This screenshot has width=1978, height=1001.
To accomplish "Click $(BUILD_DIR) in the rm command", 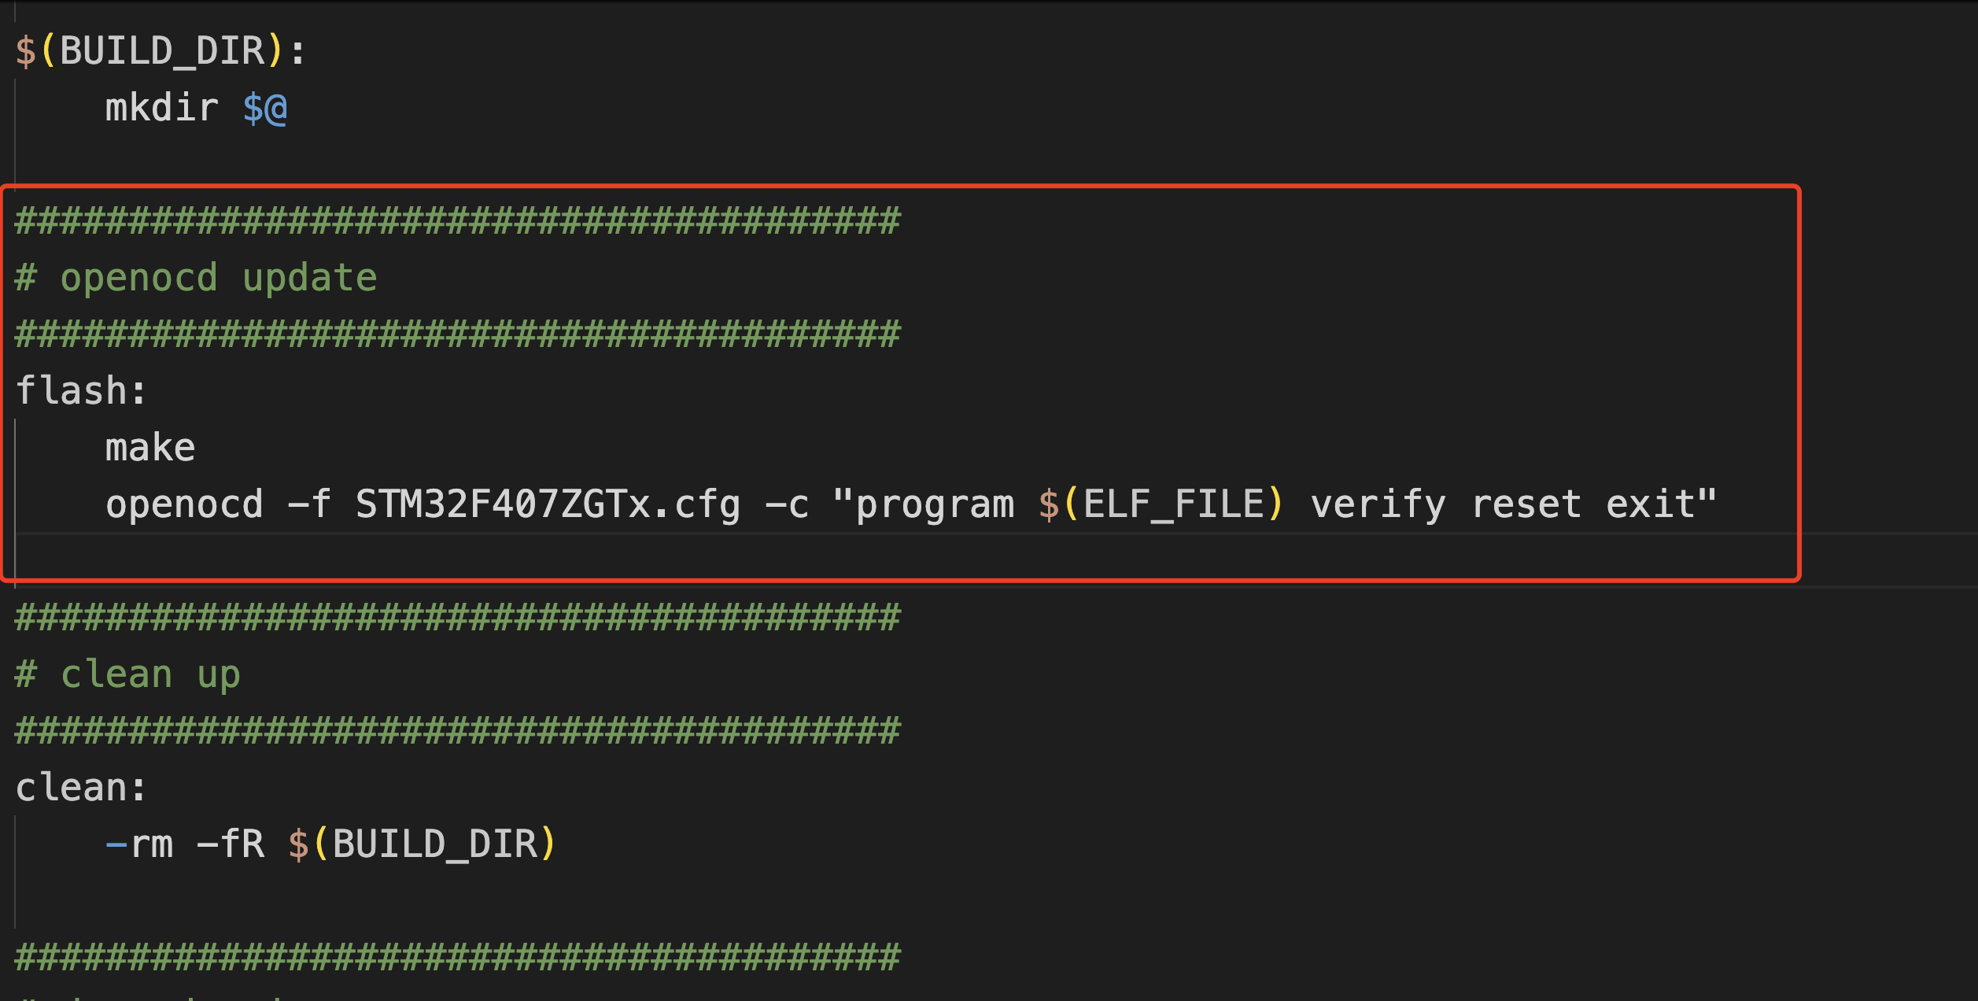I will [423, 844].
